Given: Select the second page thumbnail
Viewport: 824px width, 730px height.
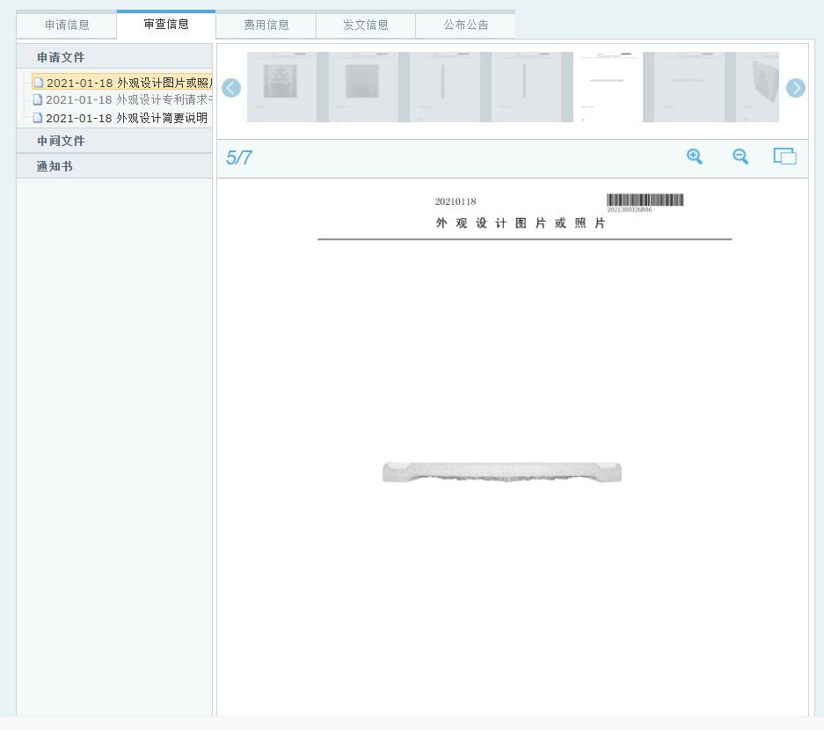Looking at the screenshot, I should [x=362, y=87].
